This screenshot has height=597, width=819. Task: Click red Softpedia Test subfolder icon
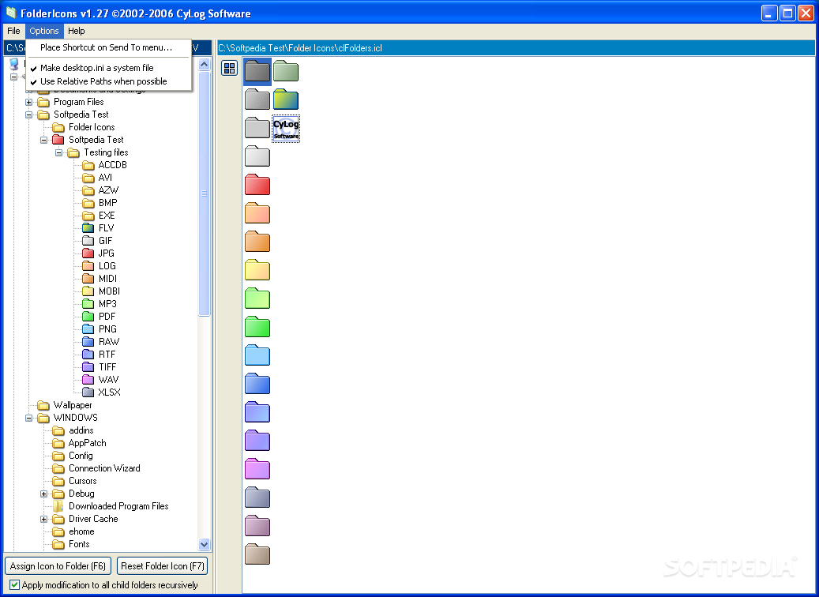[58, 140]
